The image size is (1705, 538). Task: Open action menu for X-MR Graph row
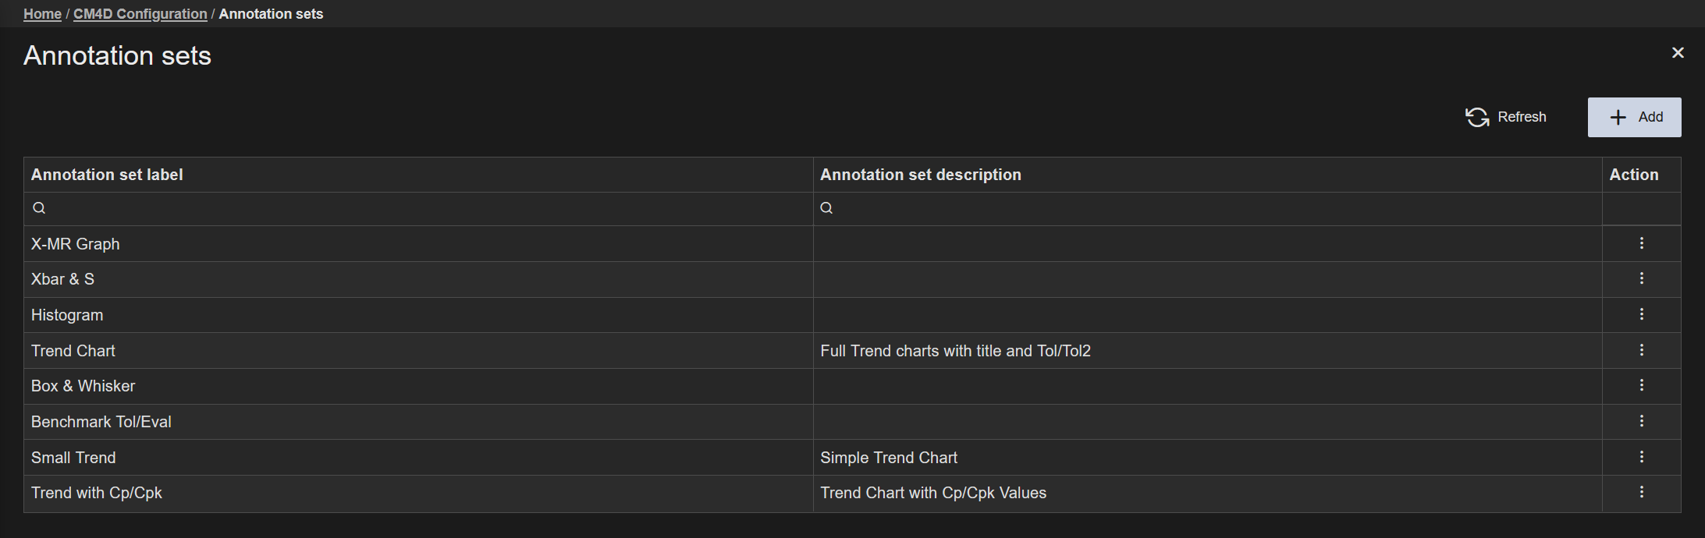(1641, 243)
